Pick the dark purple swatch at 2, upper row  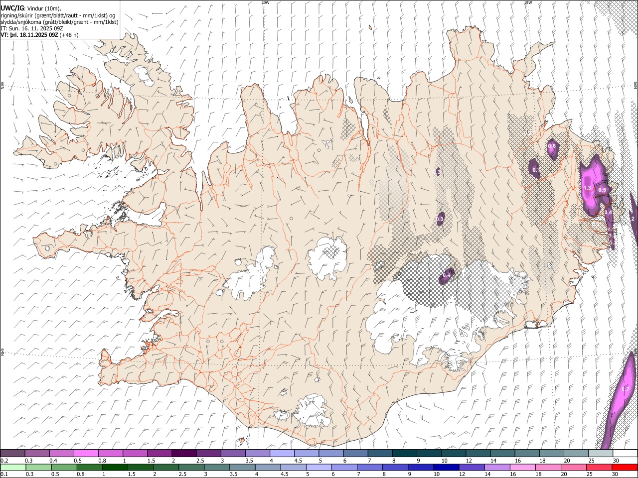[x=184, y=453]
